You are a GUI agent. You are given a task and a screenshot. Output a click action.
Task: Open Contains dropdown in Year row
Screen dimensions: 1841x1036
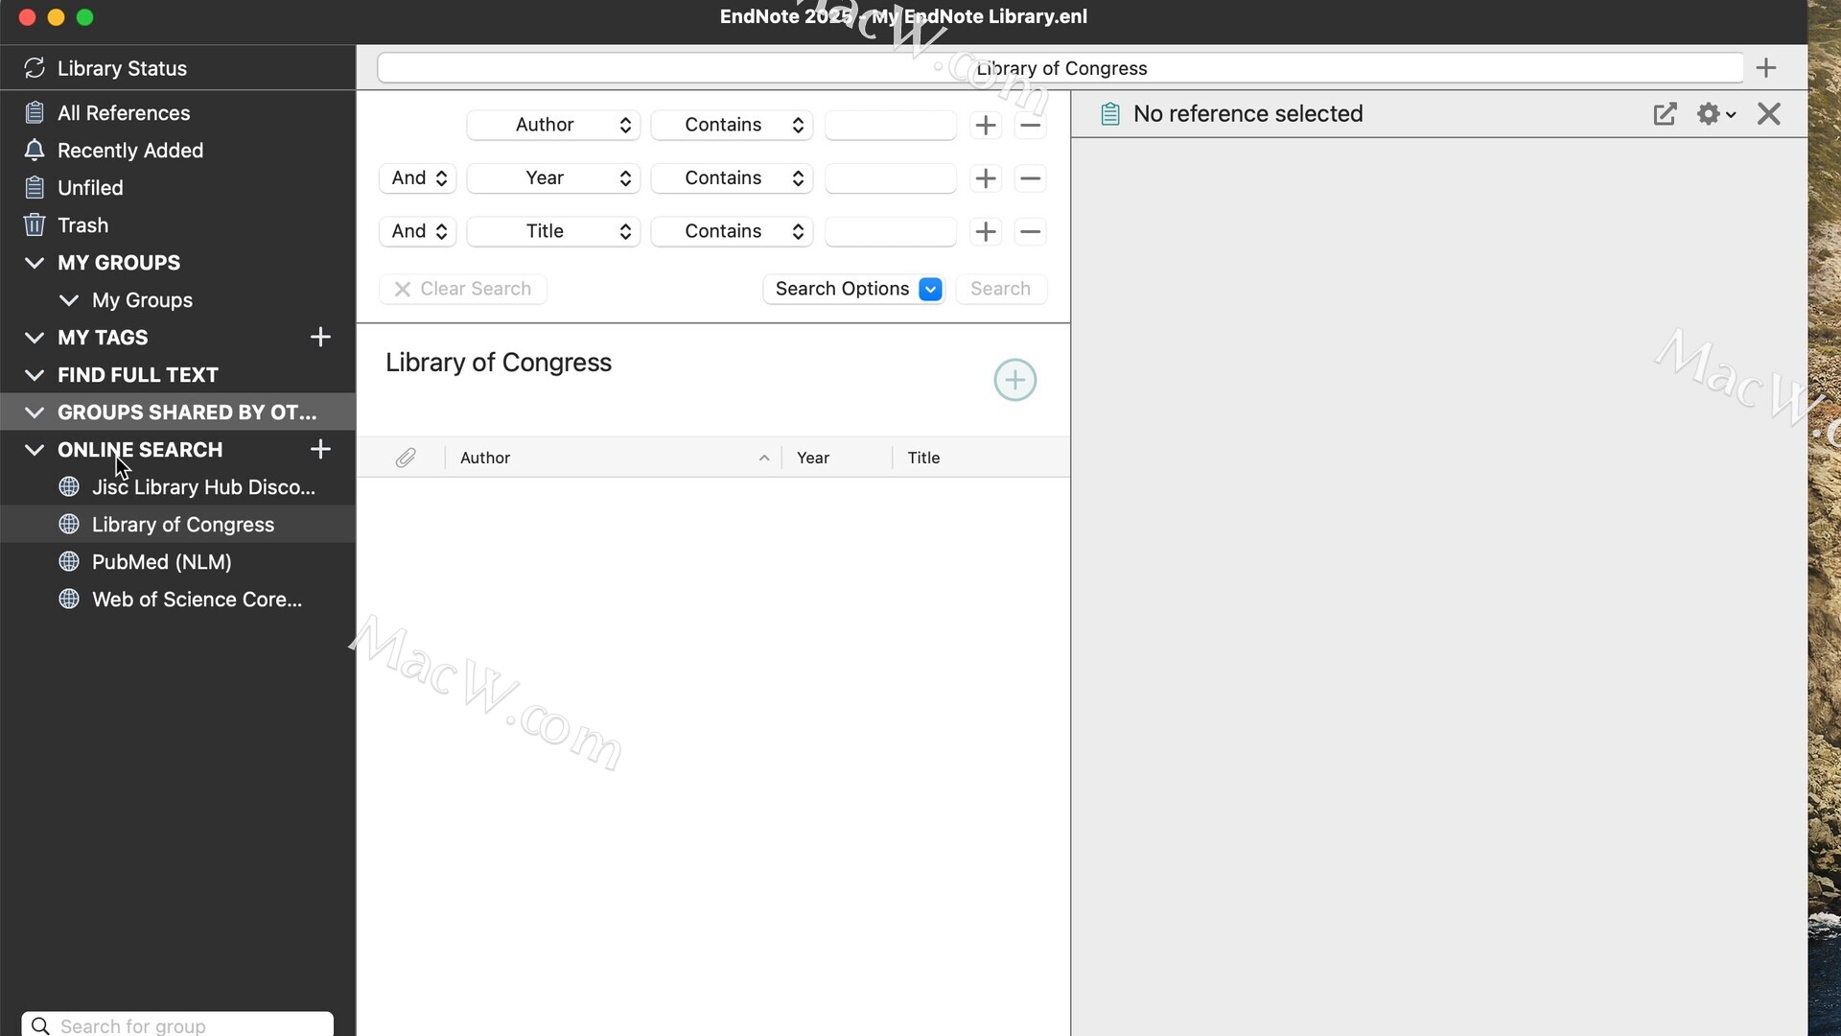click(732, 177)
